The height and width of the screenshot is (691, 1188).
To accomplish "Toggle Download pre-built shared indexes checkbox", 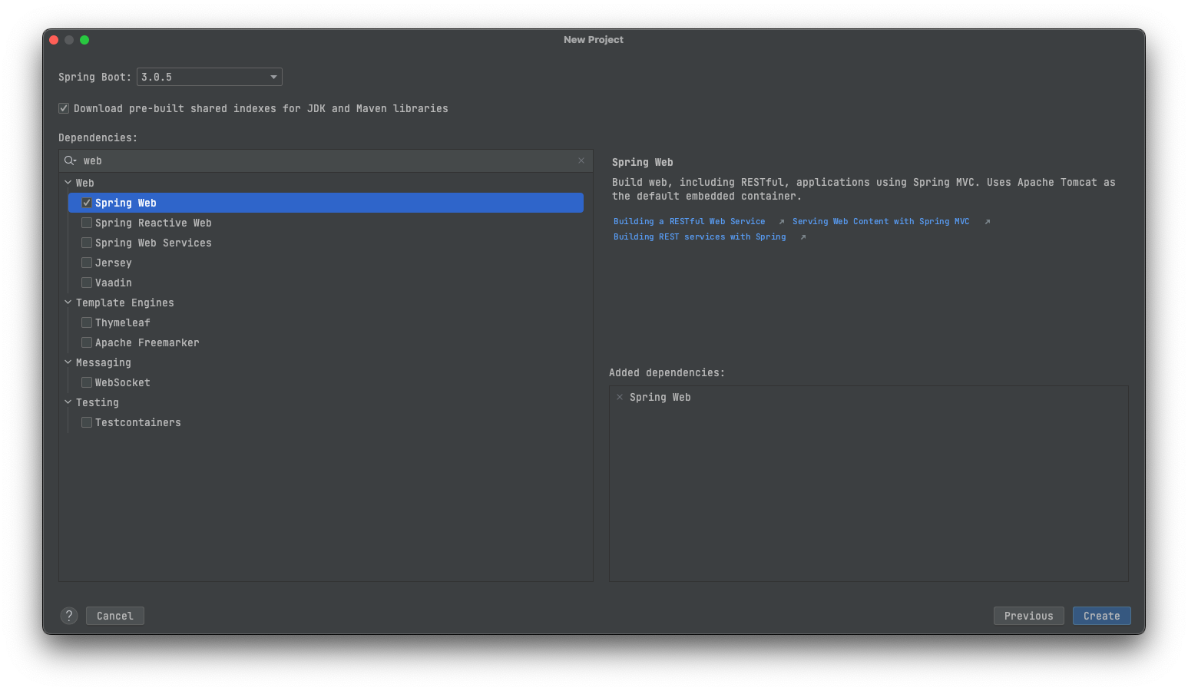I will point(64,108).
